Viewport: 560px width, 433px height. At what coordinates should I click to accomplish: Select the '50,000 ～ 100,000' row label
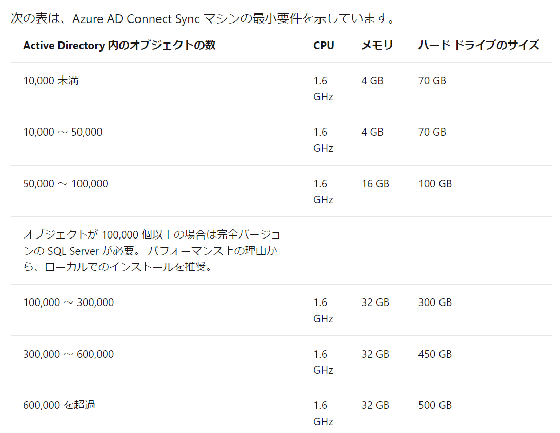[x=66, y=184]
